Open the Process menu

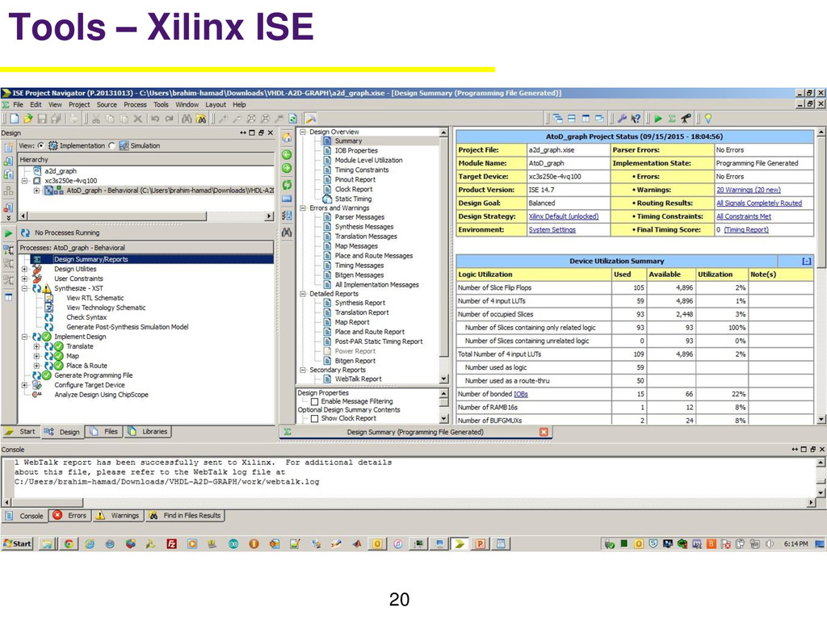click(135, 104)
